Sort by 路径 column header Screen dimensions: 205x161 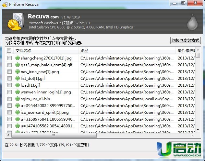click(127, 50)
